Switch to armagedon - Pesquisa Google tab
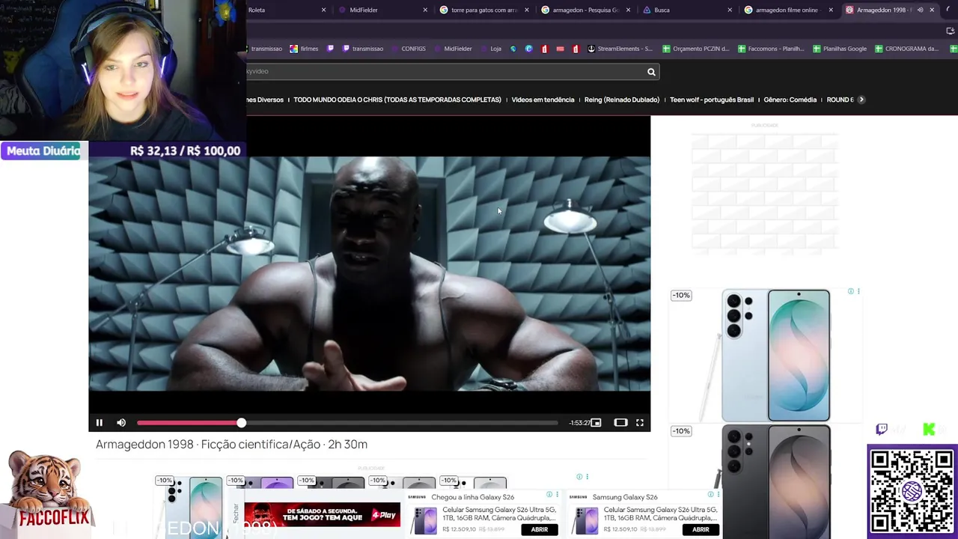958x539 pixels. click(585, 10)
